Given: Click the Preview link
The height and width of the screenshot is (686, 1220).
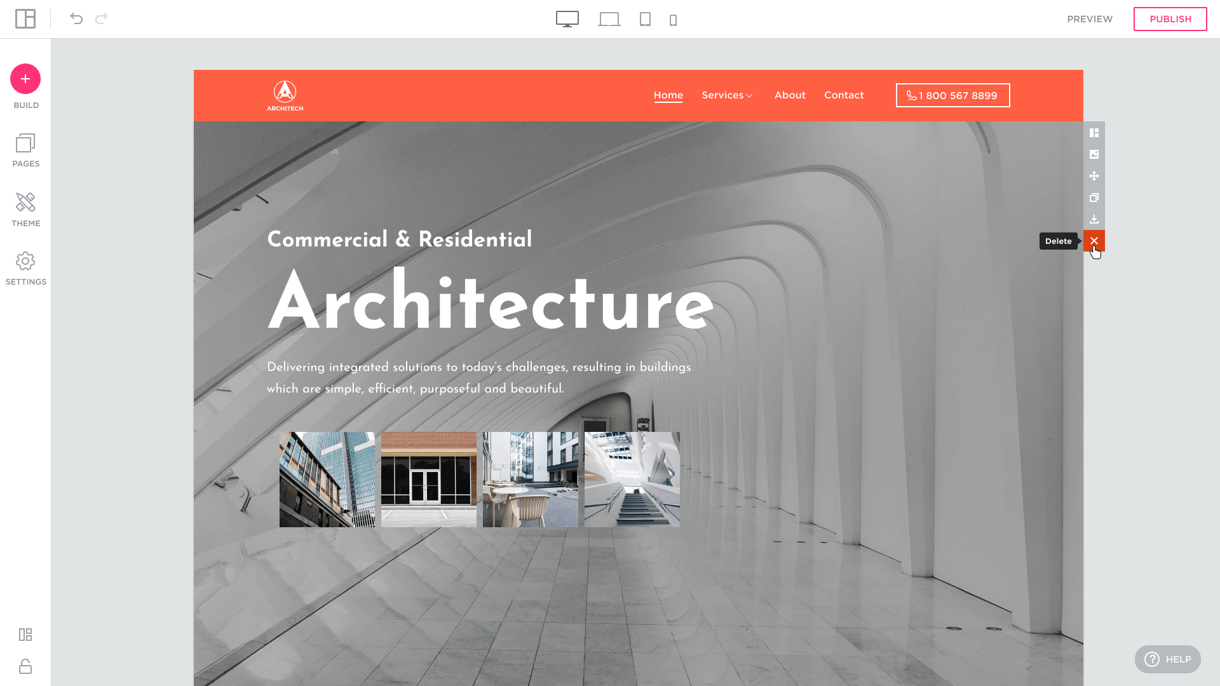Looking at the screenshot, I should coord(1090,19).
